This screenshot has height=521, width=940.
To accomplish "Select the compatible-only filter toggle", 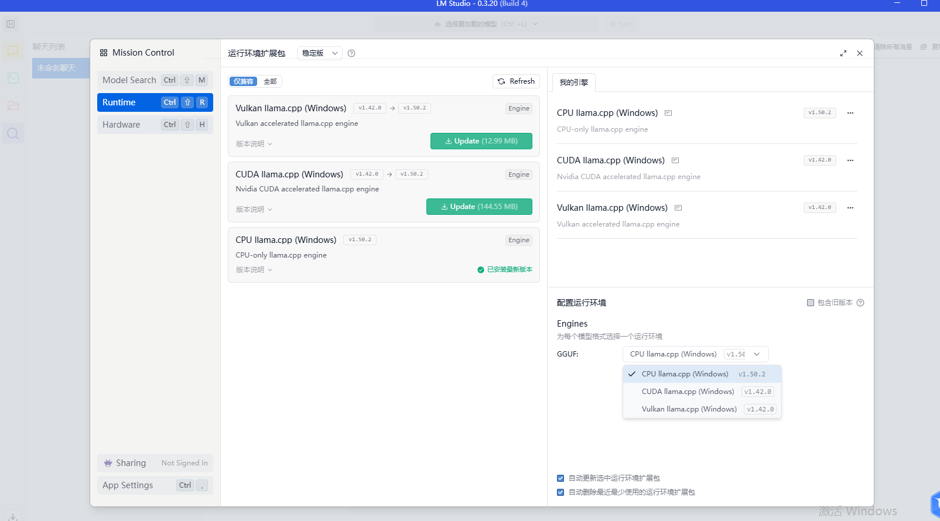I will click(x=243, y=81).
